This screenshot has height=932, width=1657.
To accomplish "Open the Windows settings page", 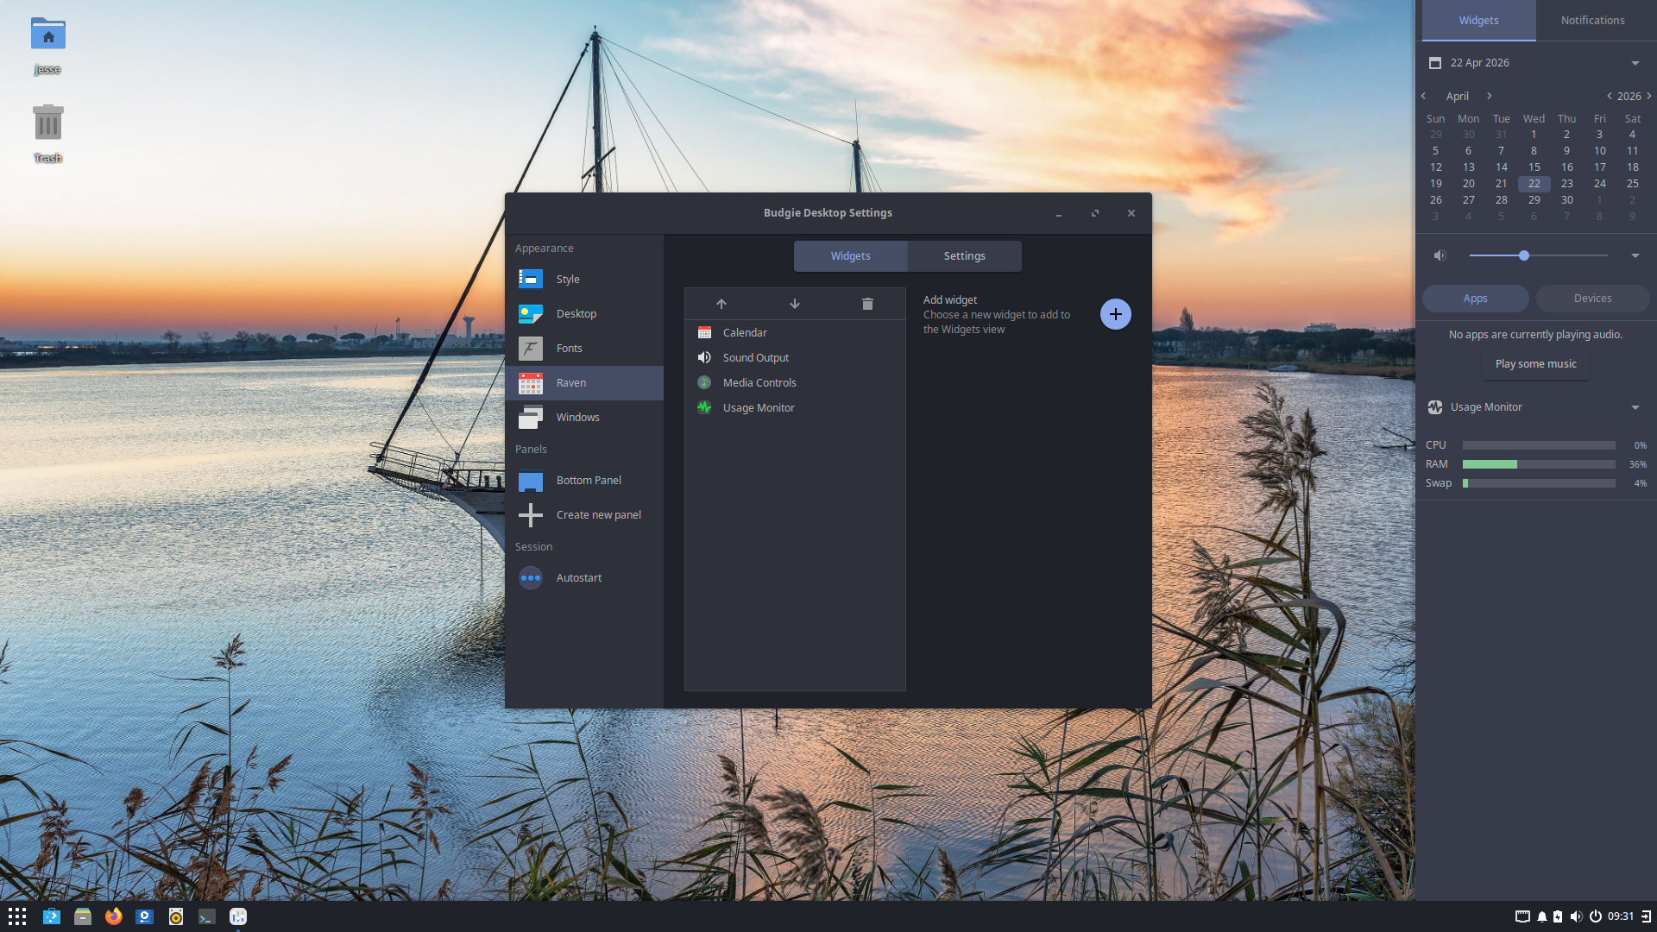I will pyautogui.click(x=584, y=417).
